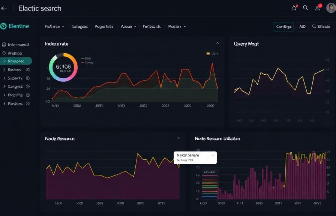Click the search magnifier in the top bar

[305, 7]
